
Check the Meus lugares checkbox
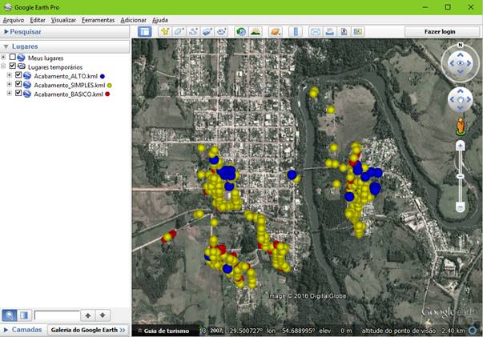point(12,58)
